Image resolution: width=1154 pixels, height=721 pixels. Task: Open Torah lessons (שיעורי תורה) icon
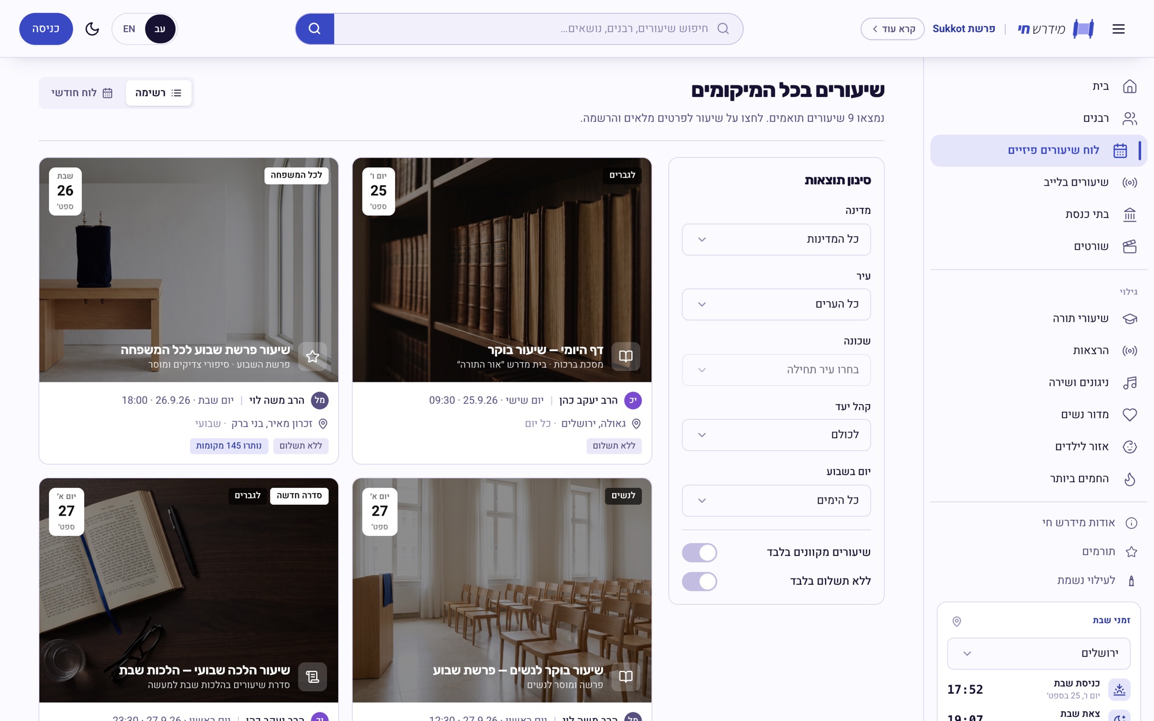[x=1130, y=318]
